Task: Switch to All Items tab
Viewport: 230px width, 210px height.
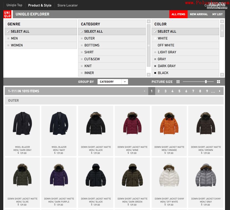Action: pyautogui.click(x=178, y=14)
